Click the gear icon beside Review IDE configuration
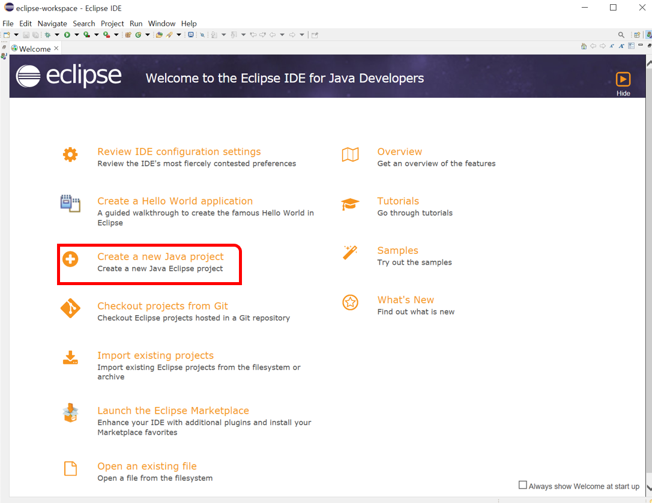The height and width of the screenshot is (503, 652). tap(70, 155)
